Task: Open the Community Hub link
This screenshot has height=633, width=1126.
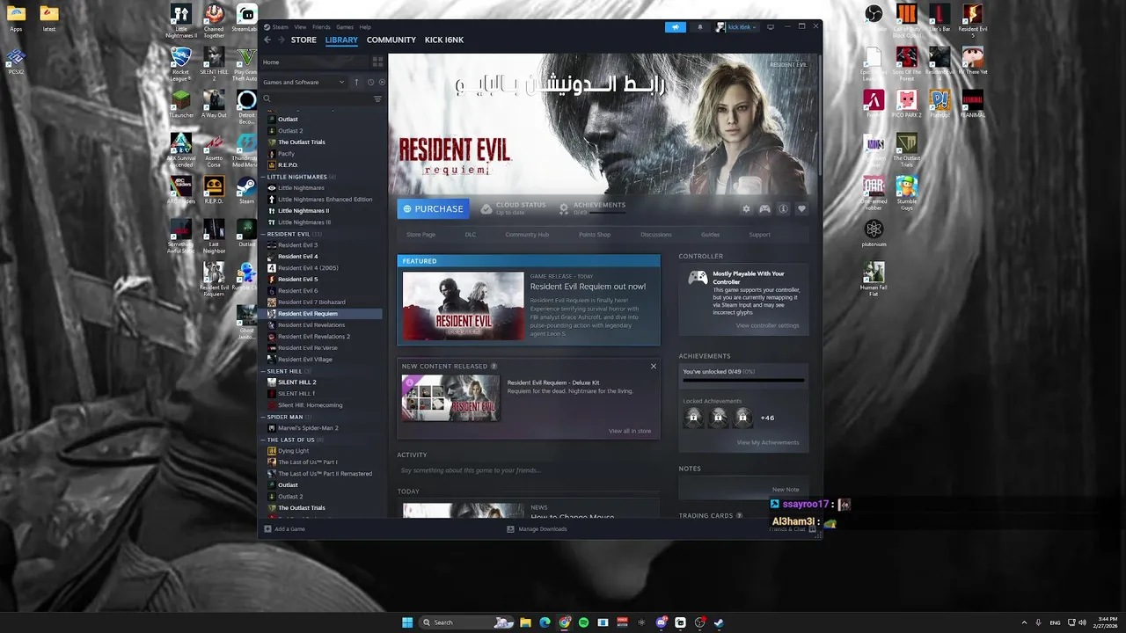Action: (527, 235)
